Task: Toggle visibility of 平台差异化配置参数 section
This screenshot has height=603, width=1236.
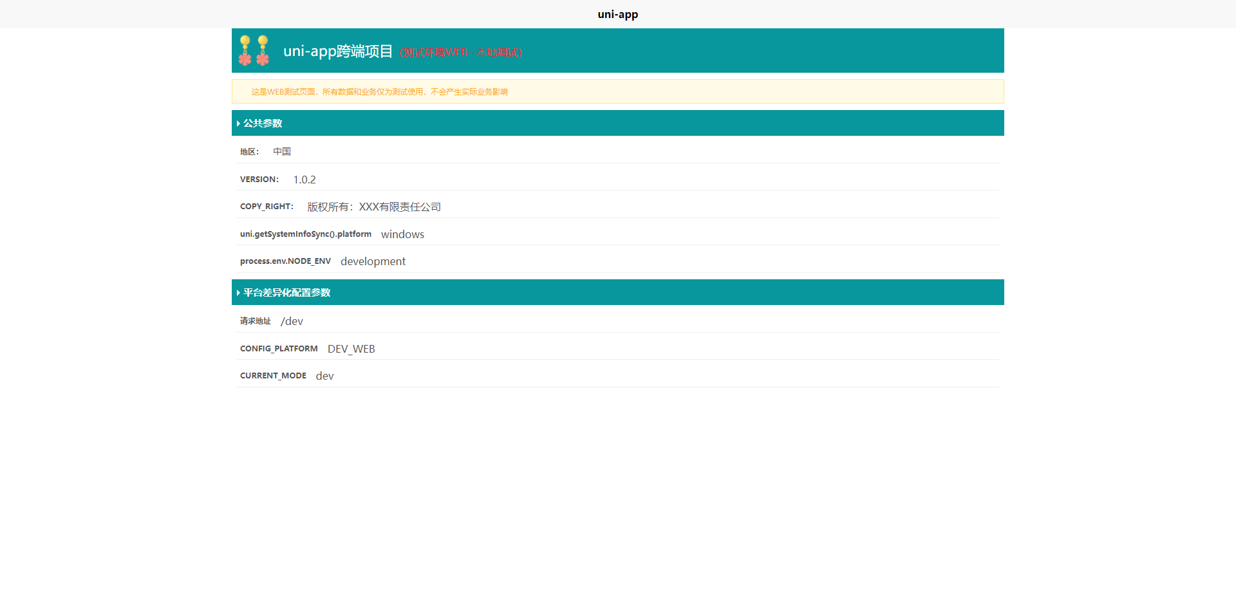Action: pos(287,292)
